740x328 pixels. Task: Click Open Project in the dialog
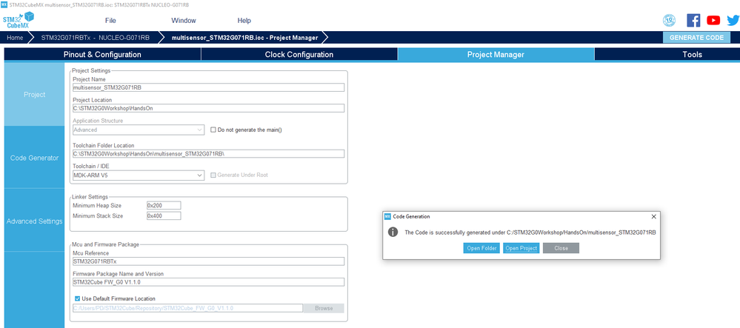pos(521,248)
